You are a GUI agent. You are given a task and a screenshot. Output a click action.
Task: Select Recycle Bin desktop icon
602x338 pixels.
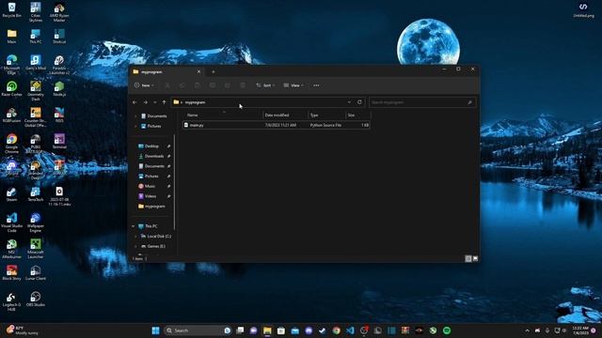click(11, 10)
